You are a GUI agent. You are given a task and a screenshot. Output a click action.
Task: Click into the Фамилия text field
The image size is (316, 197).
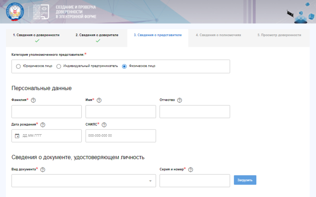pyautogui.click(x=47, y=111)
